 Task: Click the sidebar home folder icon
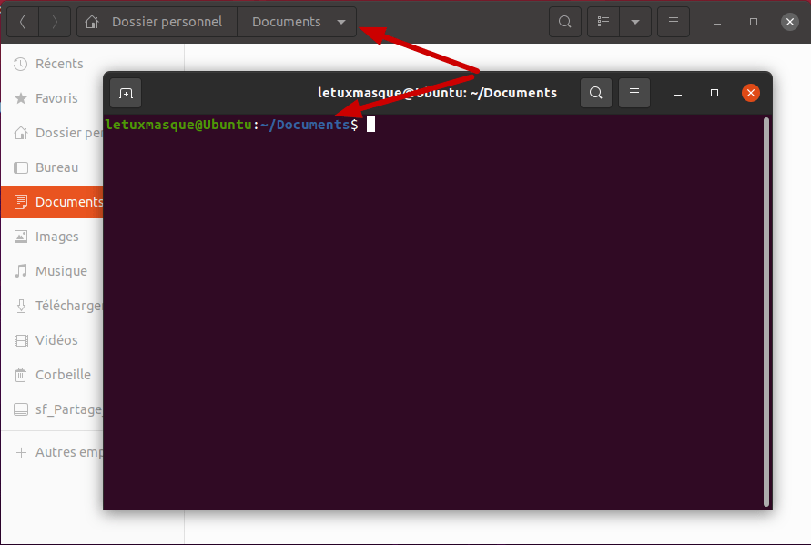[x=21, y=133]
